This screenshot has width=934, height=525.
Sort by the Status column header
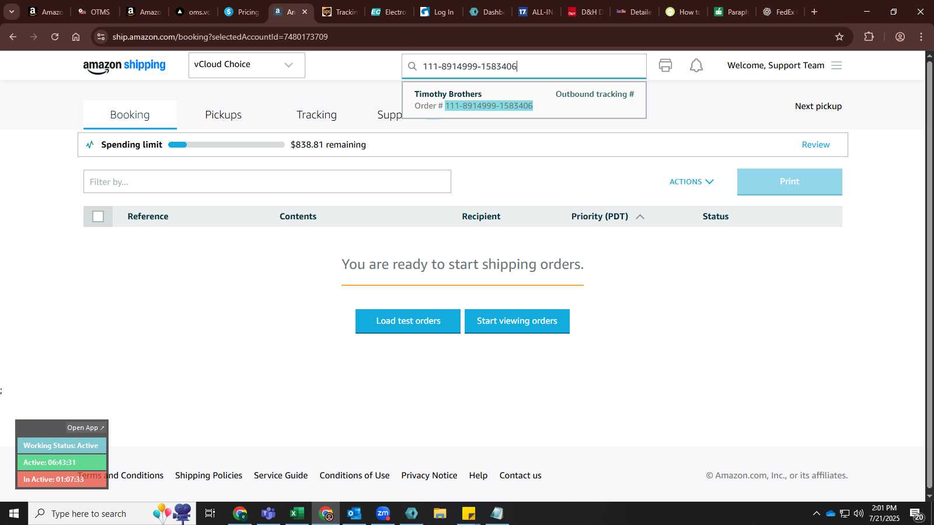click(x=716, y=216)
